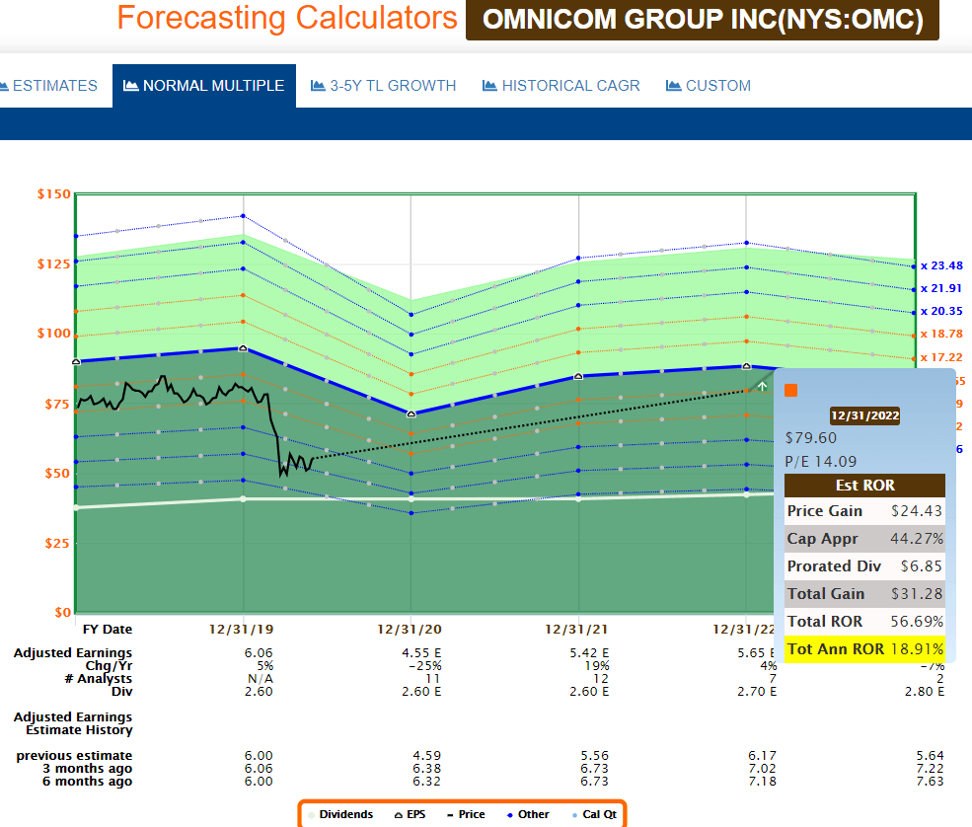Click the EPS triangle marker at 12/31/19

coord(243,348)
